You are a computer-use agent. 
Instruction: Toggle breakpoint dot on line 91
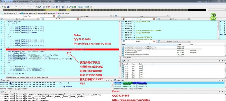(x=1, y=49)
